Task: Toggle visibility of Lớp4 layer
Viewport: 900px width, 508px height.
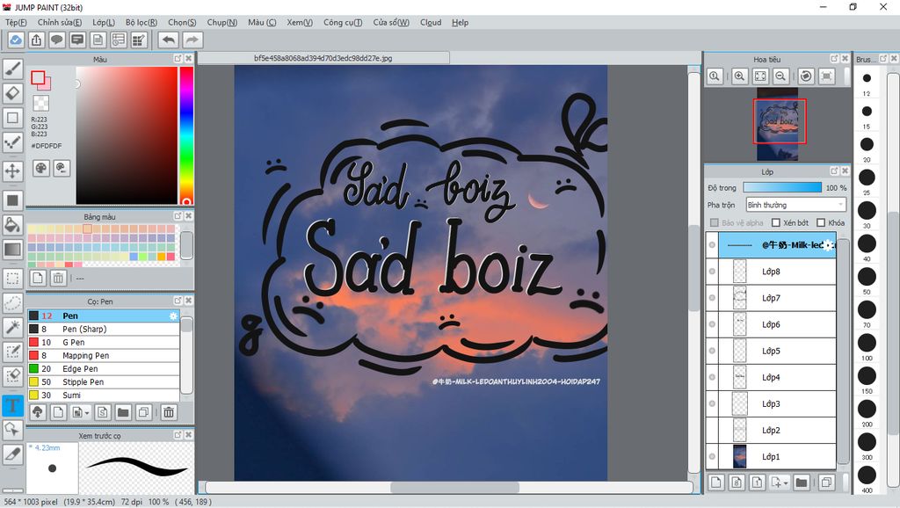Action: (x=712, y=377)
